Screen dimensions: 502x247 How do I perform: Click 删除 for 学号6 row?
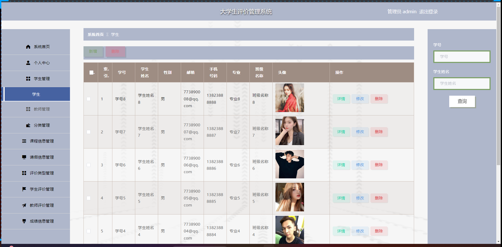379,165
